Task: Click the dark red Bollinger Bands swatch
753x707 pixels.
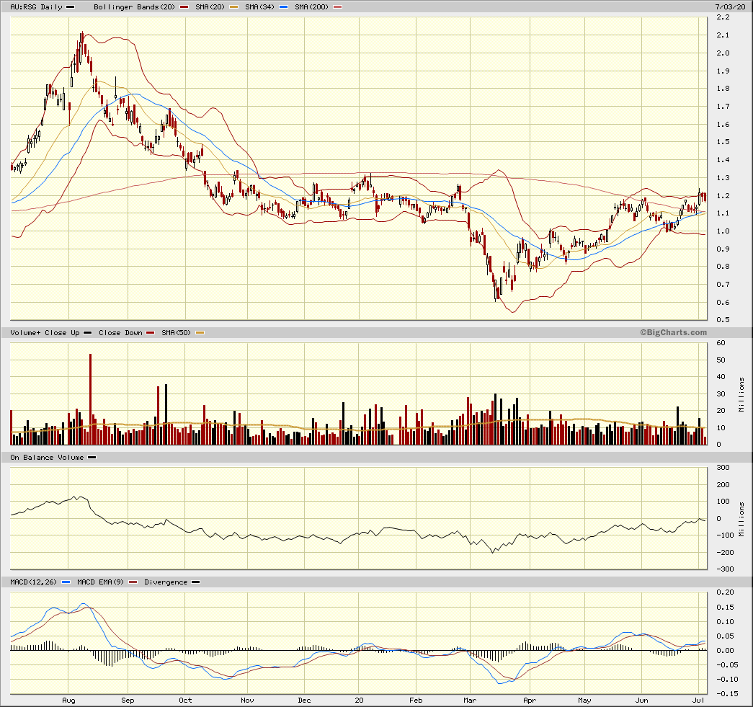Action: [x=184, y=7]
